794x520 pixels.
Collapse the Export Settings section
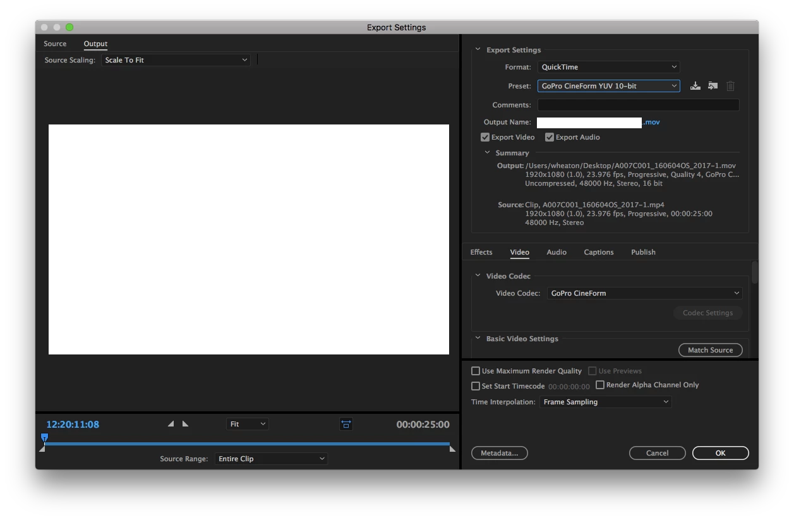point(478,49)
